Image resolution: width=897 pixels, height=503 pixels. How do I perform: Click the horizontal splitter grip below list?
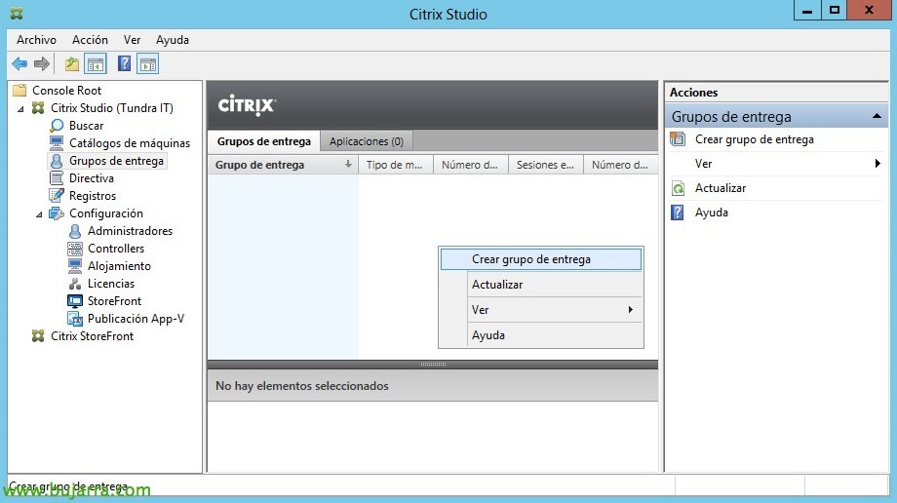click(433, 364)
